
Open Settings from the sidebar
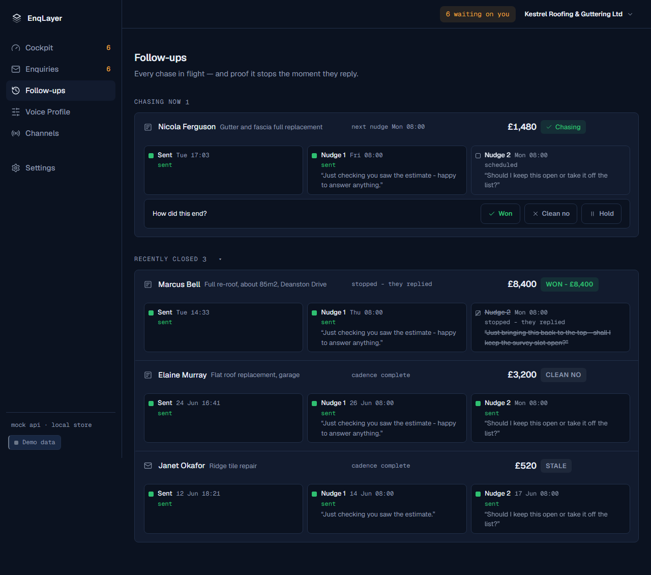[61, 168]
